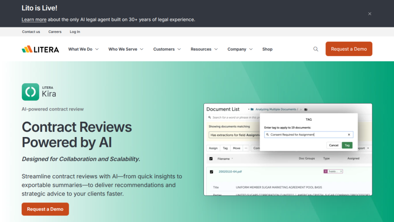Expand the Who We Serve menu
394x222 pixels.
point(126,49)
